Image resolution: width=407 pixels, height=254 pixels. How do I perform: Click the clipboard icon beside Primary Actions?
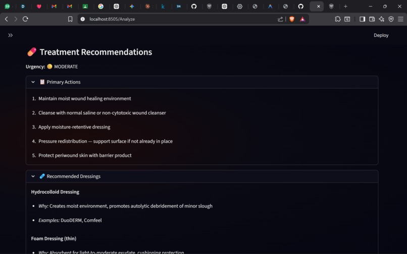[x=42, y=82]
